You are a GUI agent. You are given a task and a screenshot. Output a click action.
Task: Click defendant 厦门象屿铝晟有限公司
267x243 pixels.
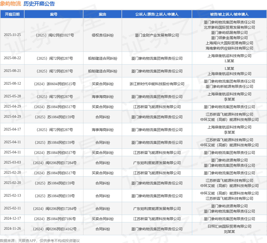tap(229, 33)
